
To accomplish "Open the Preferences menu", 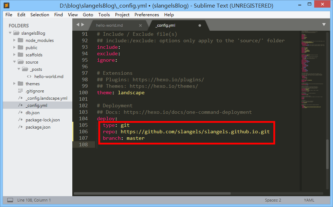I will tap(147, 15).
